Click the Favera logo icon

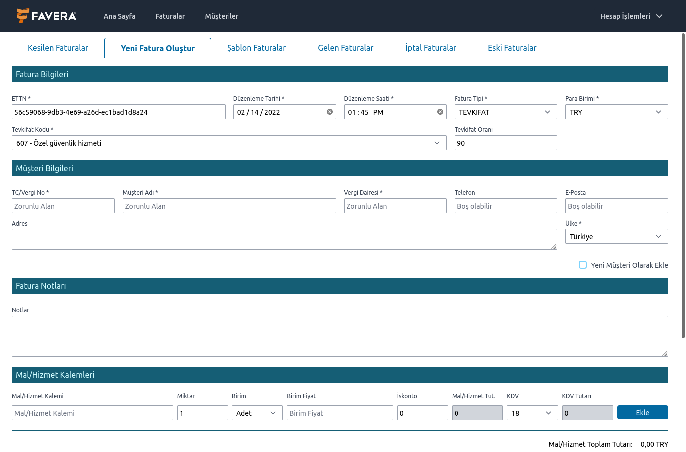(x=23, y=16)
